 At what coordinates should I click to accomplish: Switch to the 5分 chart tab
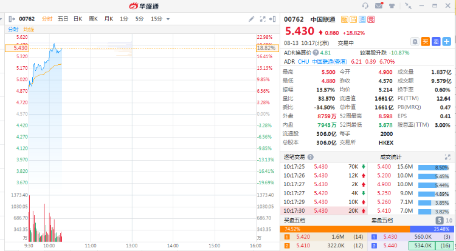tap(139, 19)
